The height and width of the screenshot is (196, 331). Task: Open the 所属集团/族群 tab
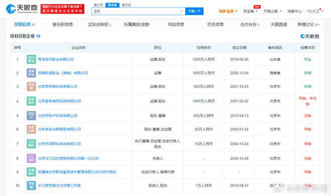[x=136, y=25]
